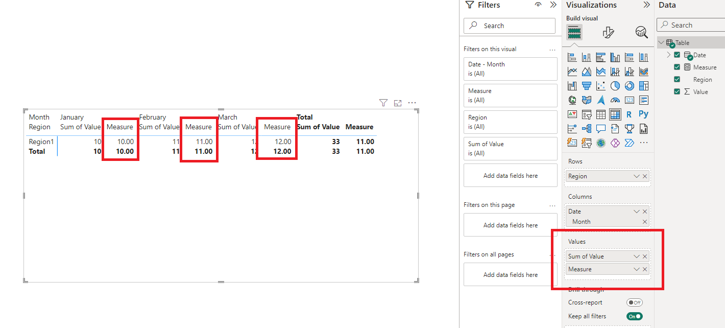The image size is (725, 328).
Task: Open Region field dropdown in Rows well
Action: (x=637, y=176)
